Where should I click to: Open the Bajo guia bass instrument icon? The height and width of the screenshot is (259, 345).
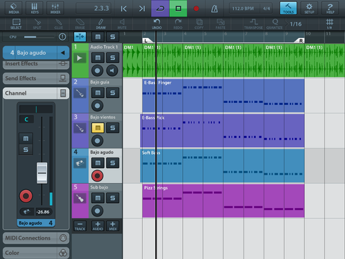79,93
